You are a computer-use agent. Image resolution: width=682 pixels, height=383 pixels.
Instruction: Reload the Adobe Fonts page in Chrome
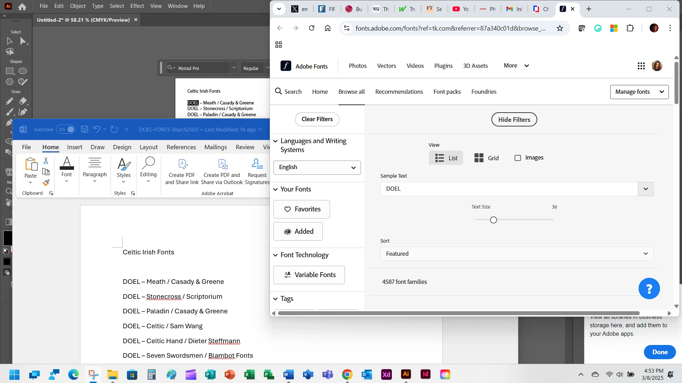coord(311,28)
